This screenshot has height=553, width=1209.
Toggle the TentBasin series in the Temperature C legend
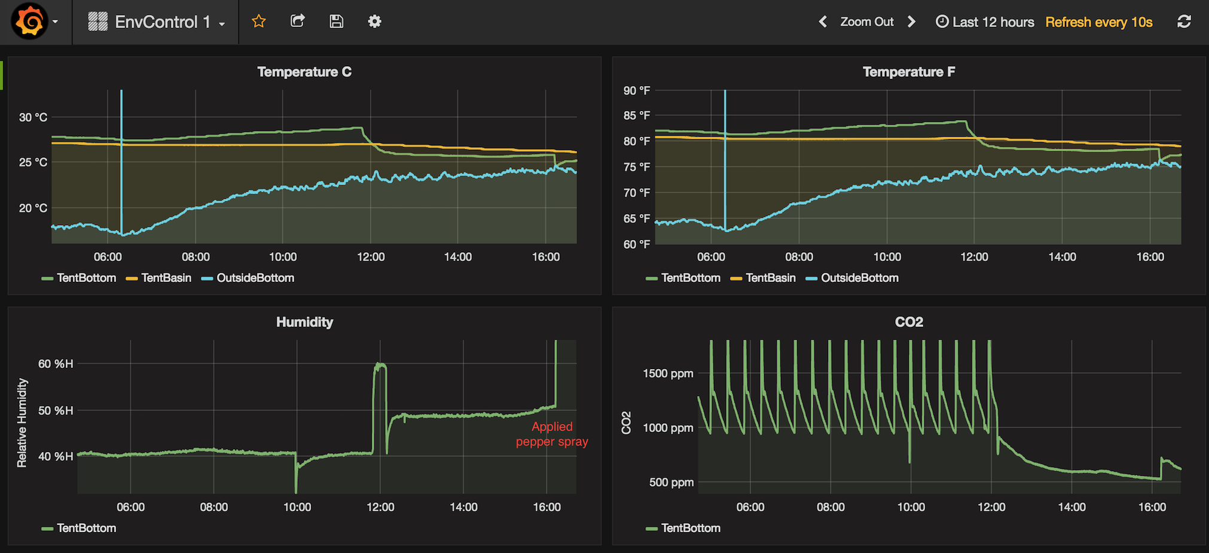pyautogui.click(x=166, y=278)
